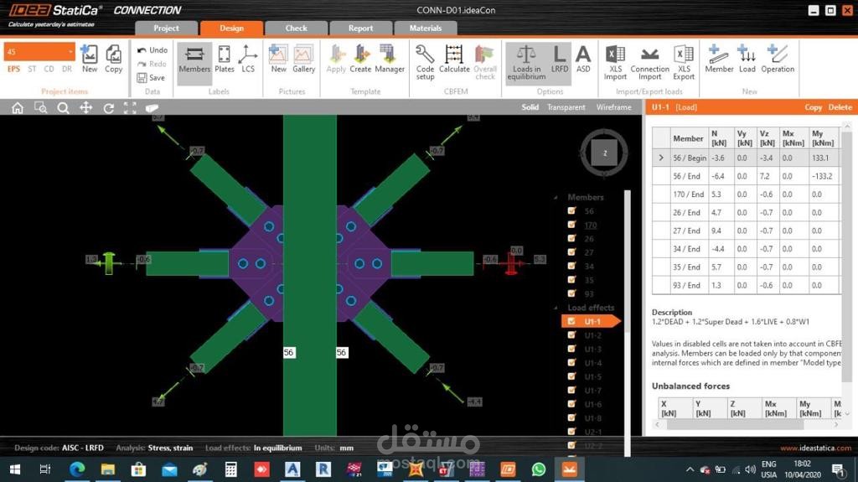Select the EPS item type
The image size is (858, 482).
coord(13,69)
